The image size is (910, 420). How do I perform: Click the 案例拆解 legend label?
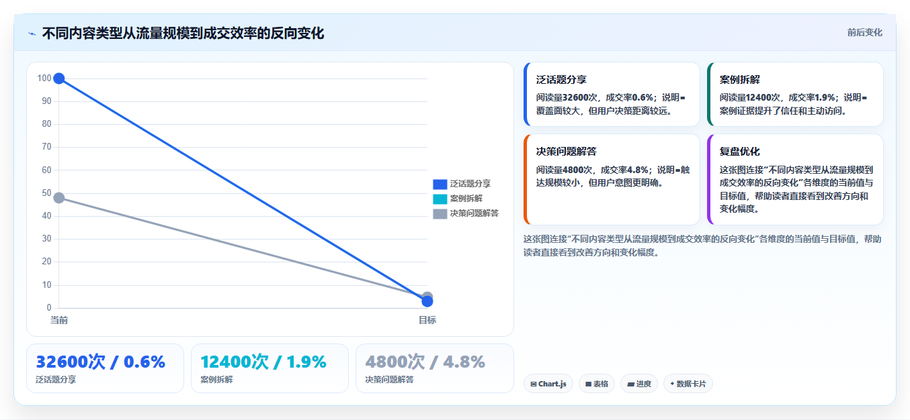click(466, 199)
